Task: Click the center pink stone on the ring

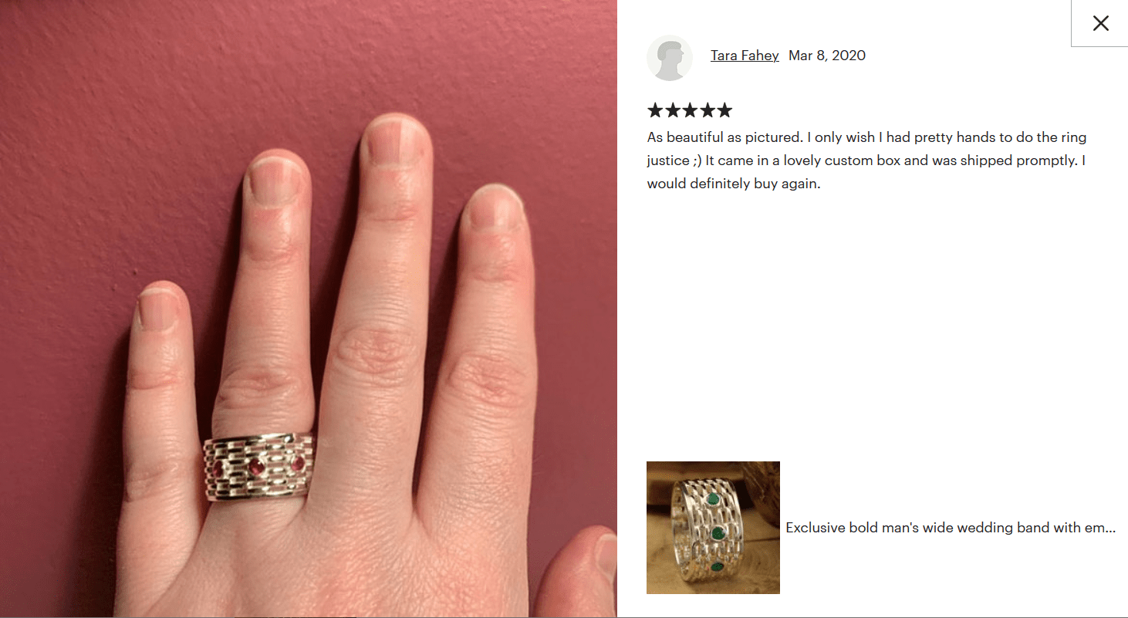Action: coord(257,468)
